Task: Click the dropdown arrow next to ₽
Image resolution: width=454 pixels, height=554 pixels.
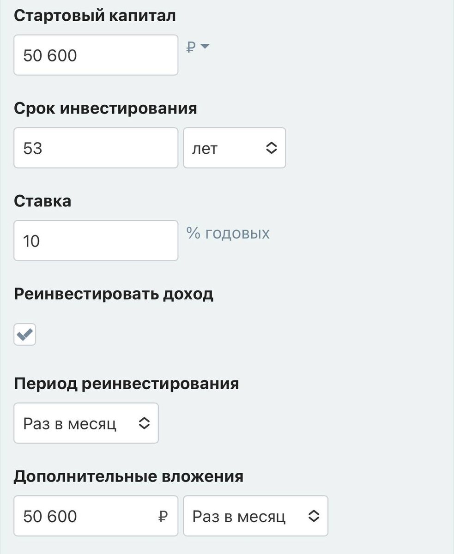Action: click(x=206, y=46)
